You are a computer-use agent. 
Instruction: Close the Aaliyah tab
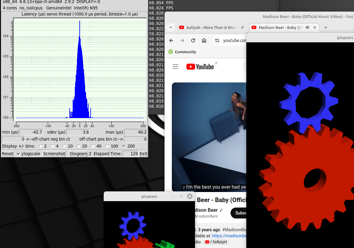(242, 27)
